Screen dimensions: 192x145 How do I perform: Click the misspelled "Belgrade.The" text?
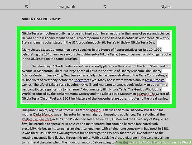(146, 94)
